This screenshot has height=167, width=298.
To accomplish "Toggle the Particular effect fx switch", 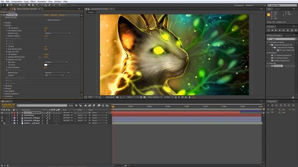I will [x=4, y=15].
